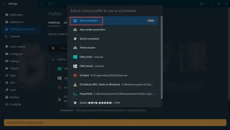The image size is (230, 130).
Task: Open Profiles & connections section
Action: [x=22, y=29]
